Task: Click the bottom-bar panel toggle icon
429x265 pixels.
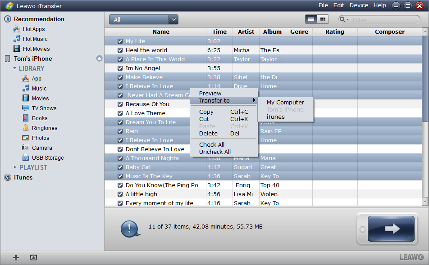Action: (34, 257)
